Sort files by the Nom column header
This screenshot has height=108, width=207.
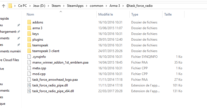(30, 14)
